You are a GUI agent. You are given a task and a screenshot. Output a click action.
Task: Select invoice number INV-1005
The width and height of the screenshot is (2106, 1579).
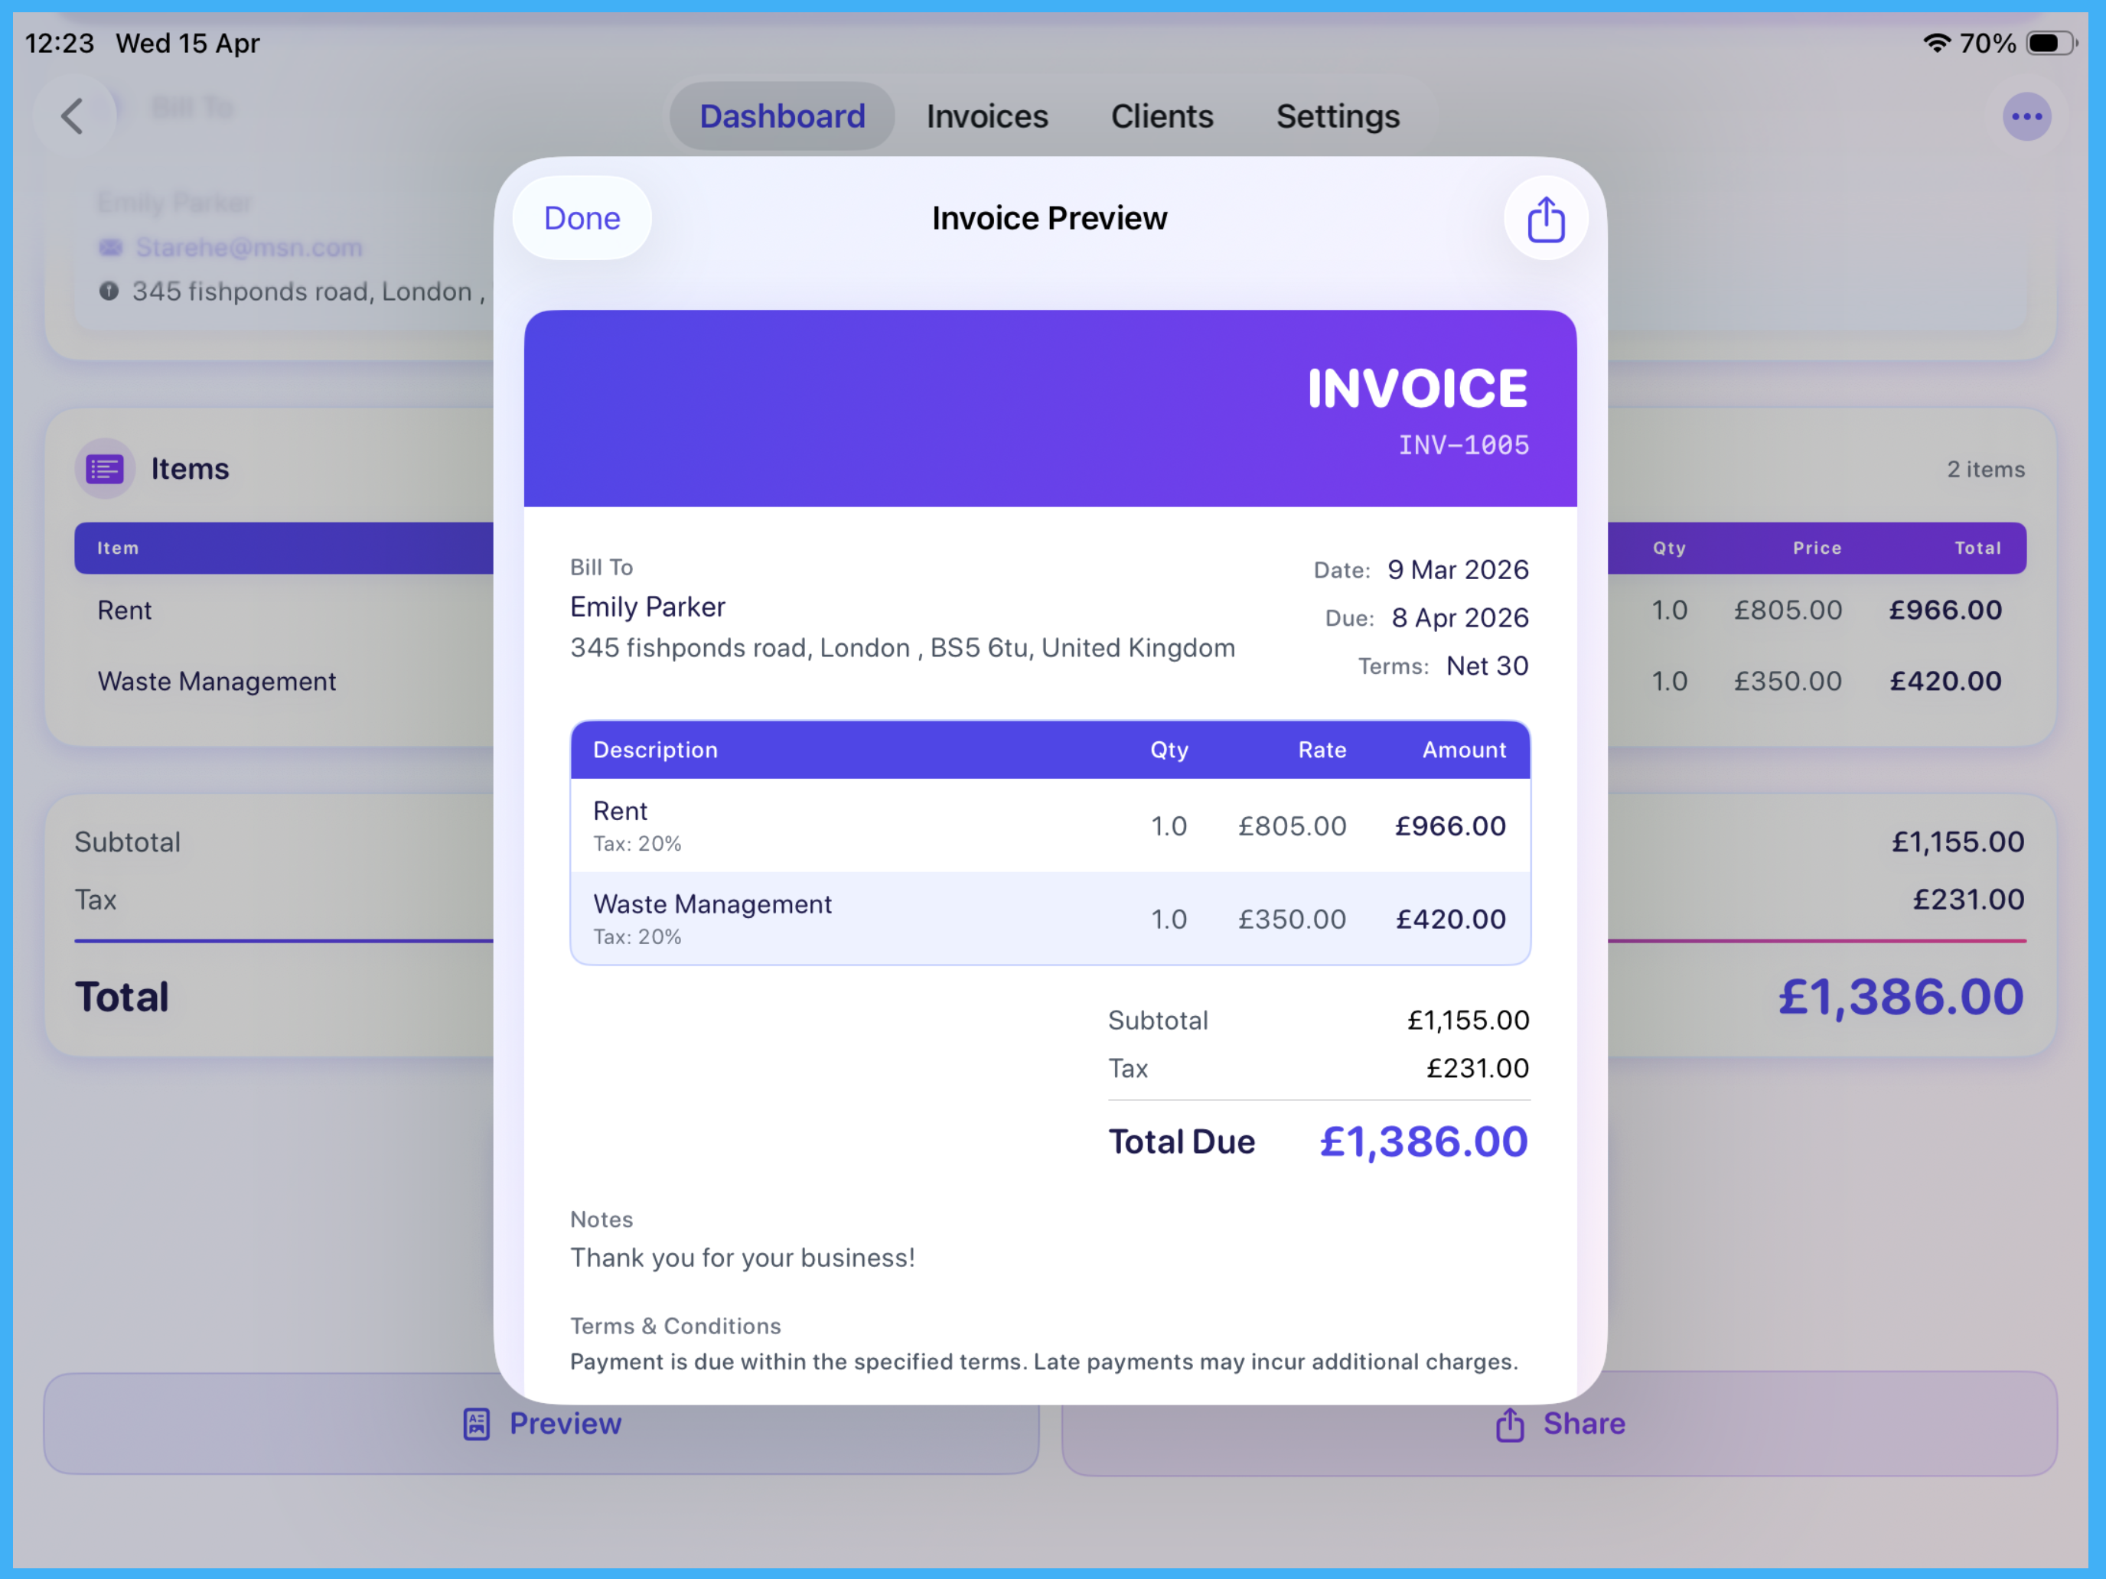[1463, 444]
